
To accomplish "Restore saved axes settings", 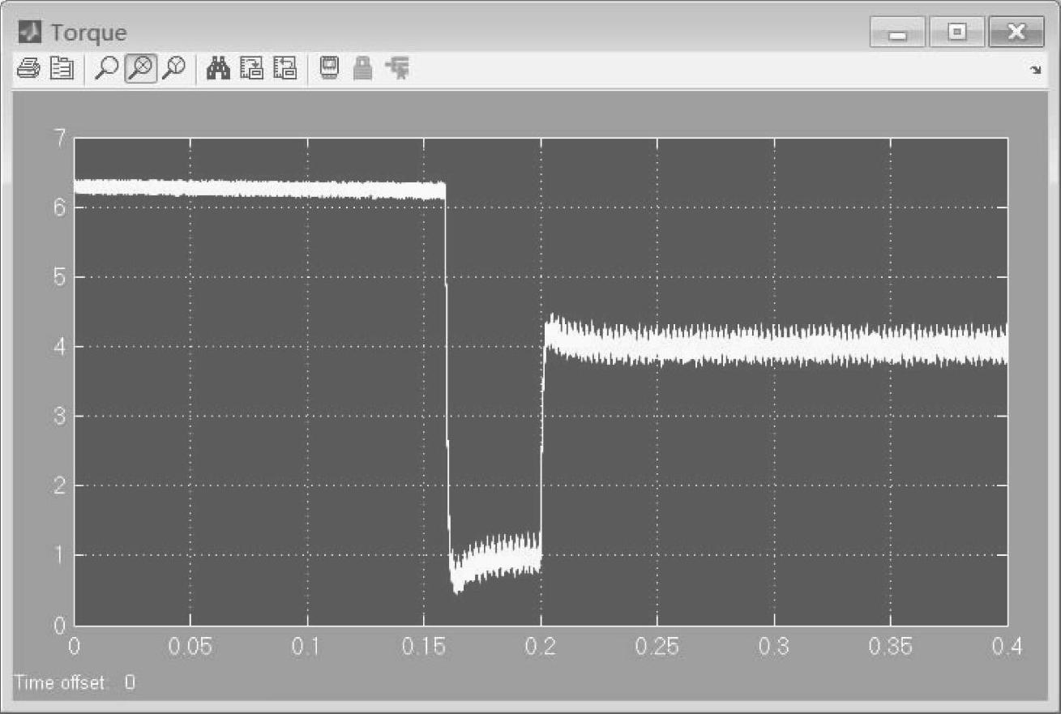I will [x=285, y=70].
